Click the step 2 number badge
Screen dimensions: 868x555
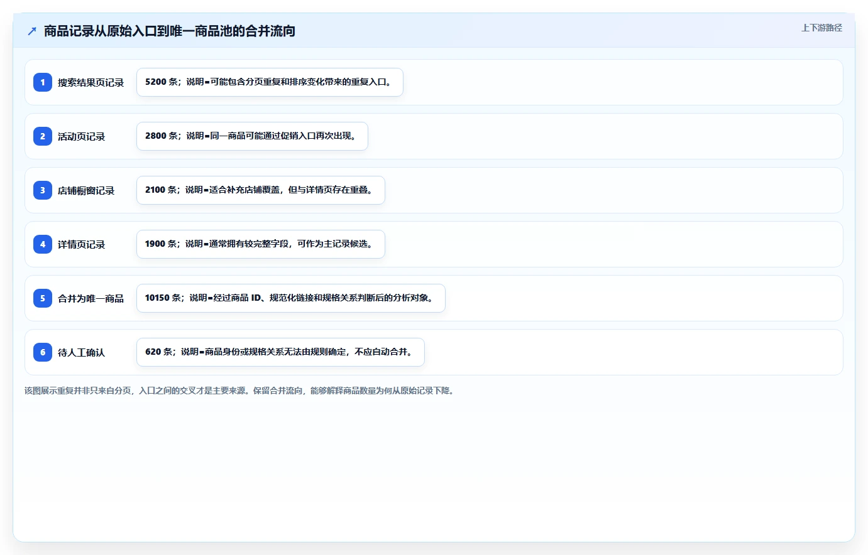[43, 136]
